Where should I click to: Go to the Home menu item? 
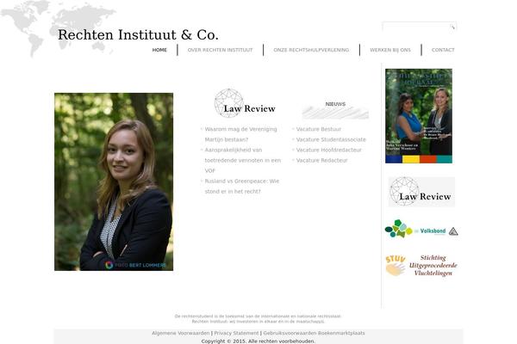[x=159, y=50]
